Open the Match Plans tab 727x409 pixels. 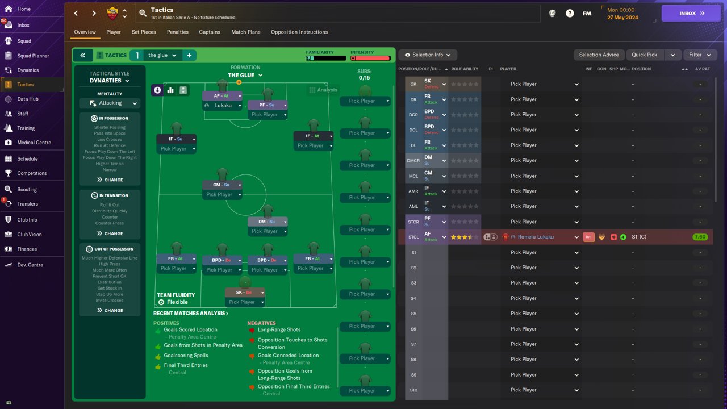pyautogui.click(x=246, y=32)
